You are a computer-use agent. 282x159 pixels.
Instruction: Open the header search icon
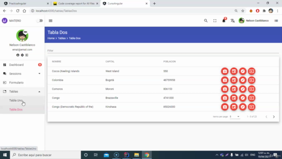206,21
